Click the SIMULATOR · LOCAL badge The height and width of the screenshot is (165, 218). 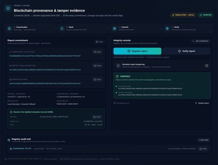tap(183, 15)
